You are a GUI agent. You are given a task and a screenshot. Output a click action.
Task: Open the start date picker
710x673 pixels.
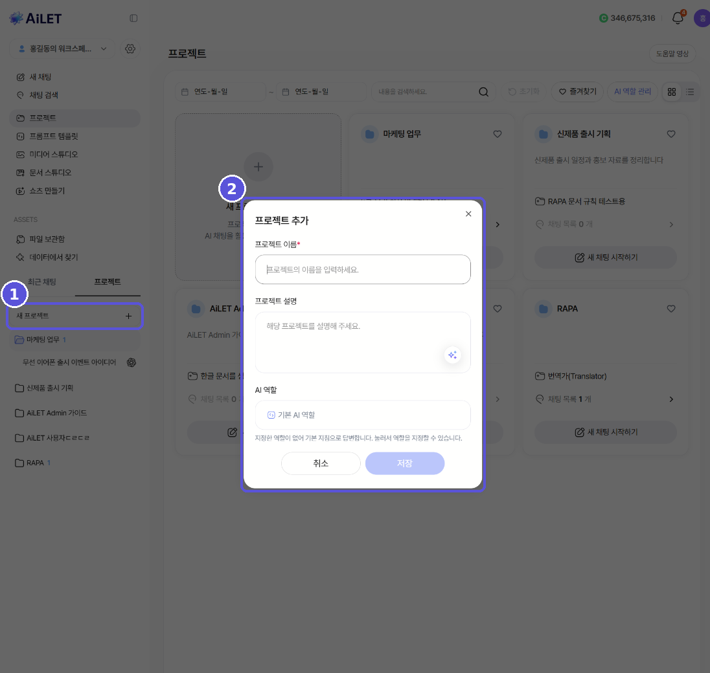(220, 92)
